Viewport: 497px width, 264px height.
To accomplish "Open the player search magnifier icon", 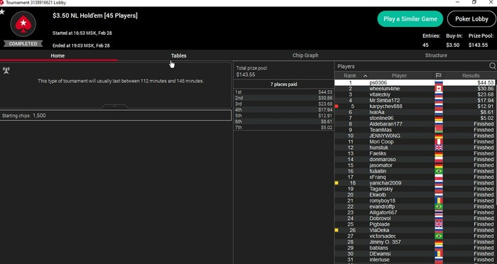I will (x=492, y=66).
